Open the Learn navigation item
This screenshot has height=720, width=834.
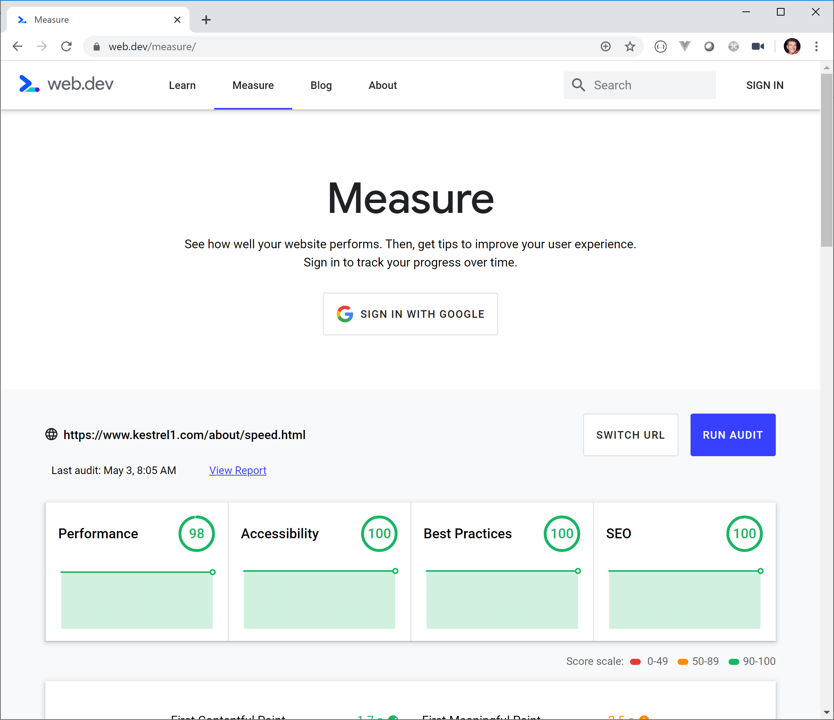tap(182, 85)
